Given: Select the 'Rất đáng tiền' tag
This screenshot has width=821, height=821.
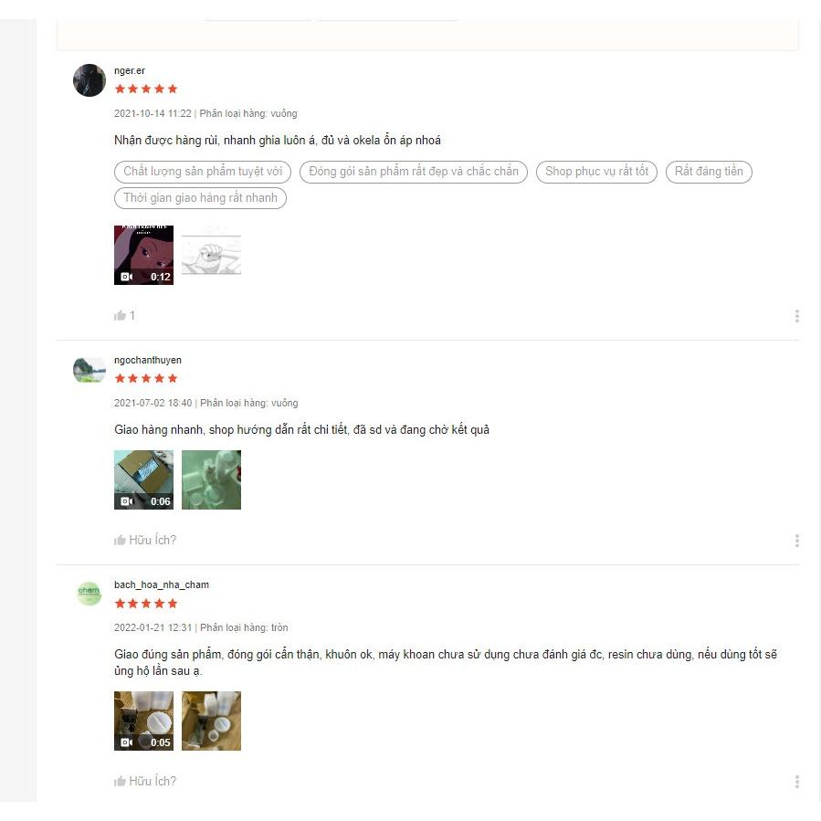Looking at the screenshot, I should (709, 172).
